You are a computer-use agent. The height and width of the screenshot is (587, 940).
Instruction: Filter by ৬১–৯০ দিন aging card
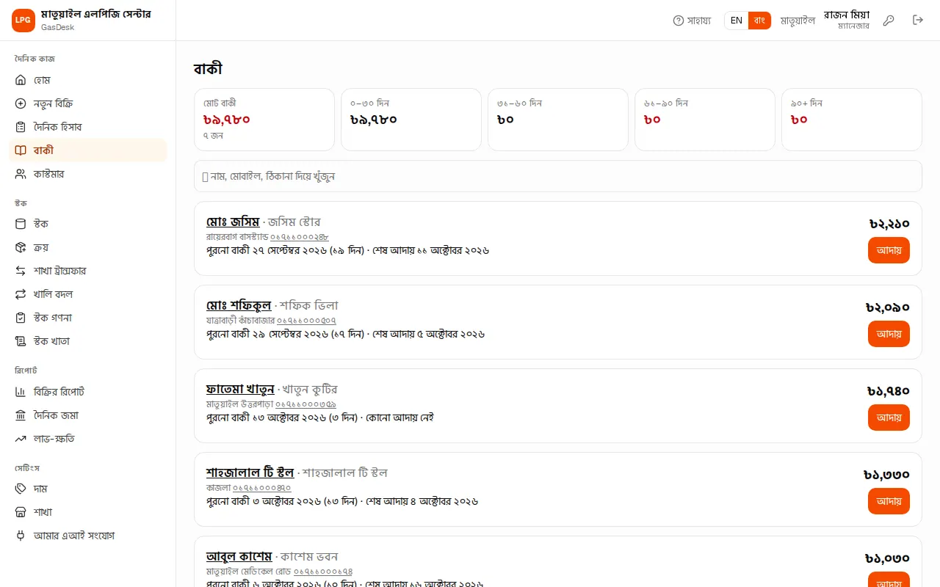pos(705,120)
